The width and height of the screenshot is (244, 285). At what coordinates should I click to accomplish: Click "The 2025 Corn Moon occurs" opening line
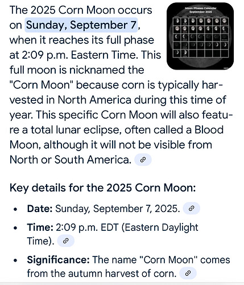(81, 10)
